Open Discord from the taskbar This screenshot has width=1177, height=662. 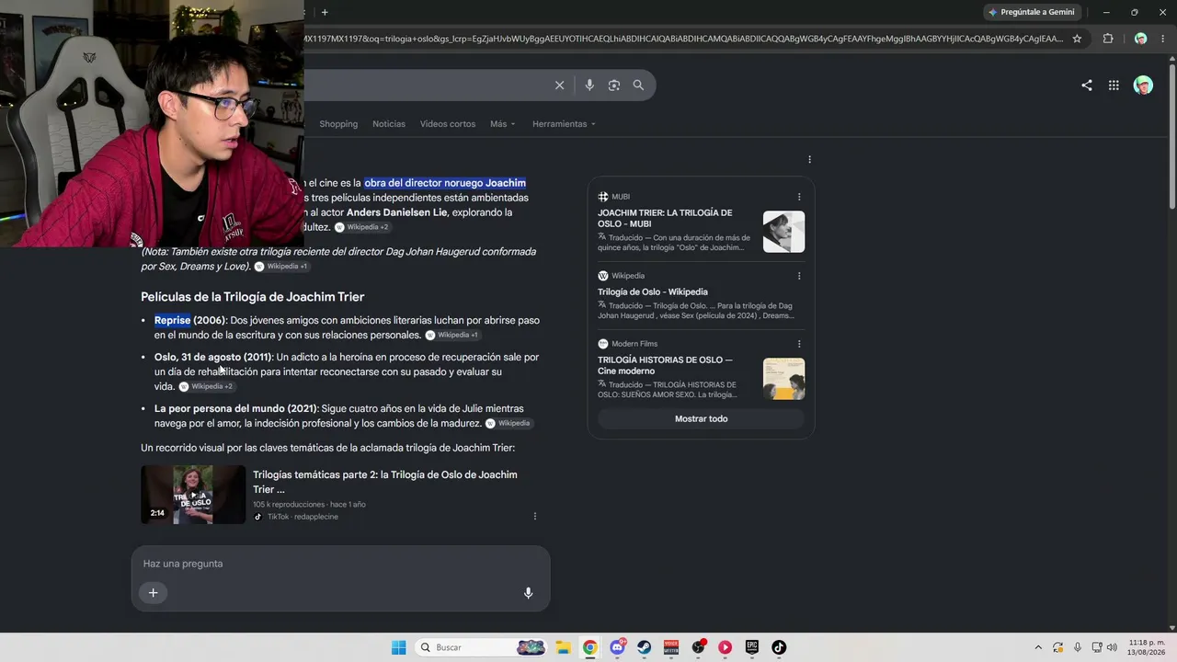pyautogui.click(x=617, y=647)
